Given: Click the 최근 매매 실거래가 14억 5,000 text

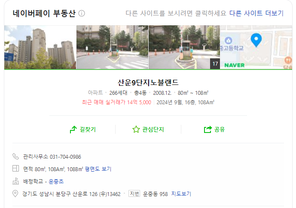Looking at the screenshot, I should 116,102.
